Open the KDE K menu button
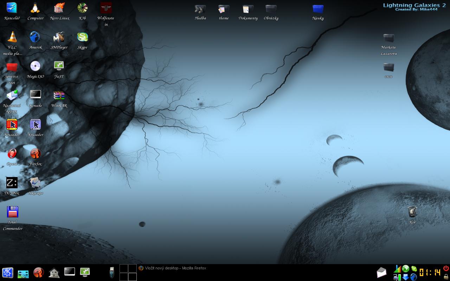The image size is (450, 281). click(8, 273)
